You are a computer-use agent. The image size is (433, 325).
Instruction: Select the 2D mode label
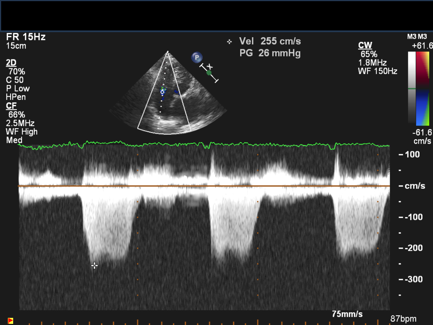coord(11,63)
